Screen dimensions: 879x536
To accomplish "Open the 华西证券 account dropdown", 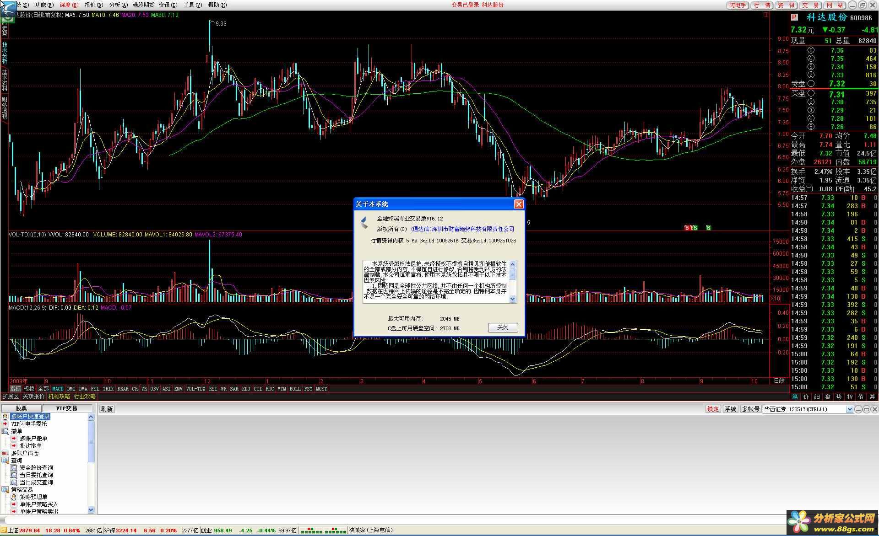I will pyautogui.click(x=850, y=409).
